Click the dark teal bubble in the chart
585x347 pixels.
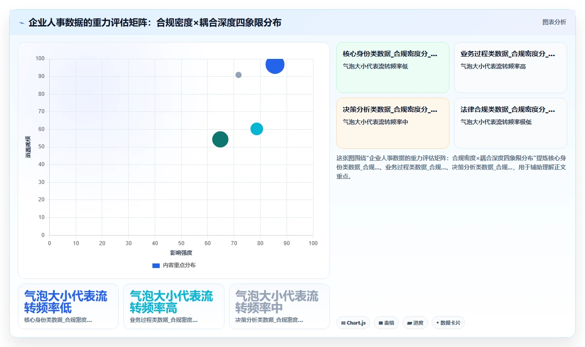pos(220,139)
